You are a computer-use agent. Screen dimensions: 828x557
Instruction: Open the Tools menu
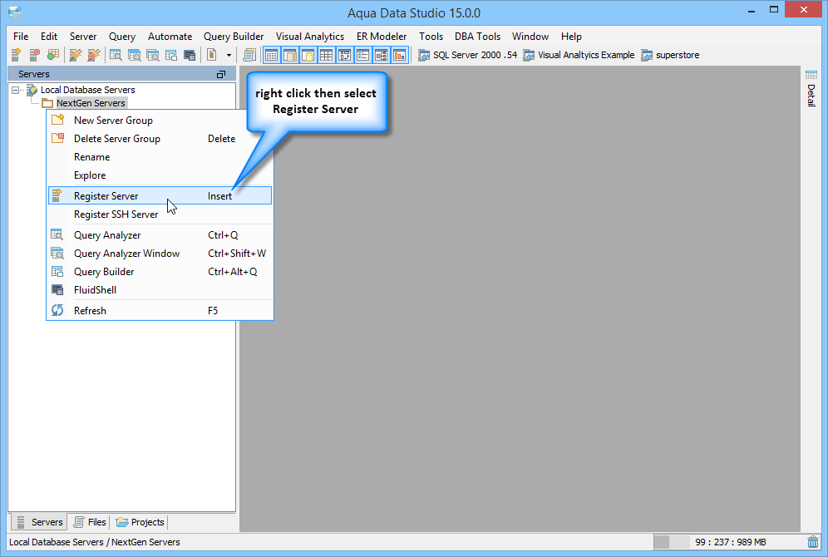click(431, 37)
